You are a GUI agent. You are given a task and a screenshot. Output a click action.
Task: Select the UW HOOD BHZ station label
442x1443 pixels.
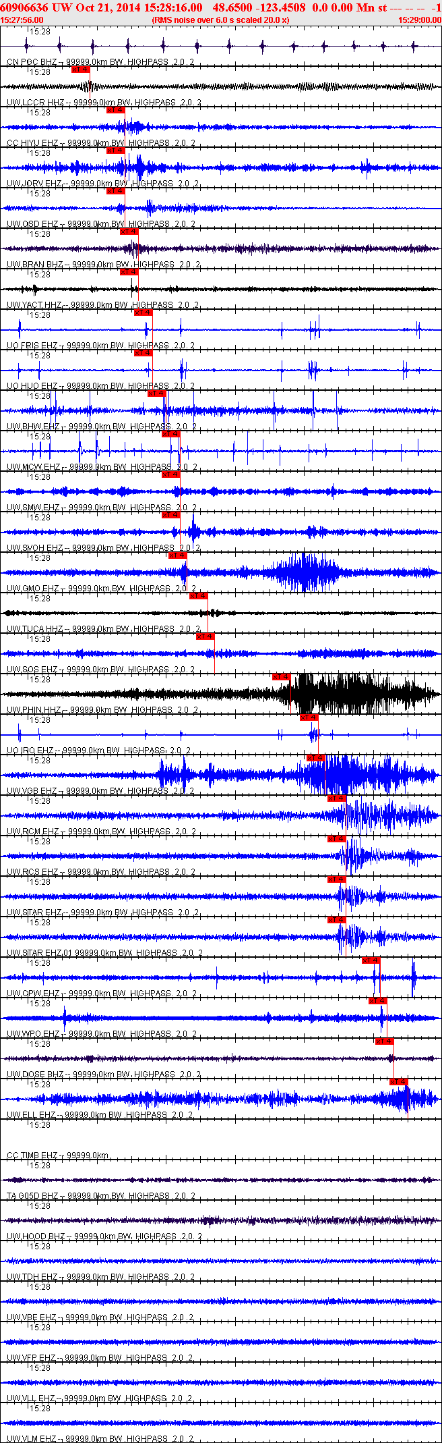pyautogui.click(x=36, y=1236)
